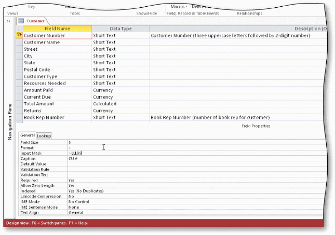Open data type dropdown for Customer Number
Viewport: 335px width, 235px height.
click(120, 35)
